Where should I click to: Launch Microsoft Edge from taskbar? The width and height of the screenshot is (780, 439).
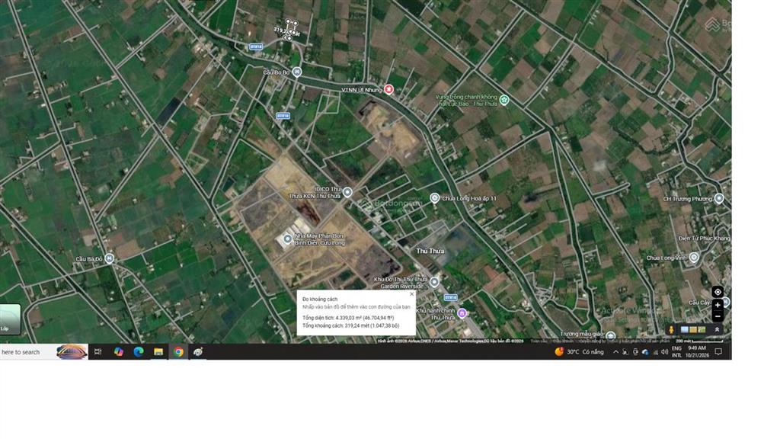point(139,352)
